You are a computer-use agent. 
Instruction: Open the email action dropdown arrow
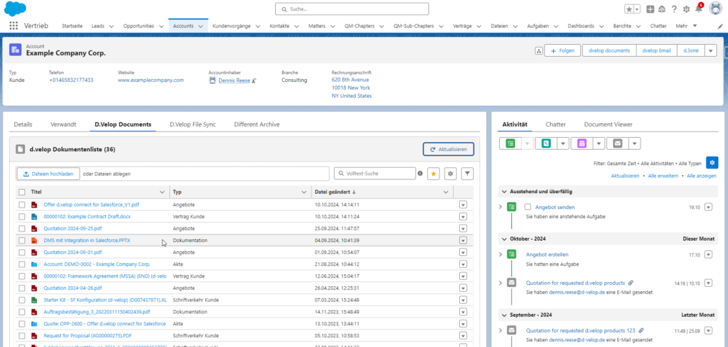click(634, 144)
